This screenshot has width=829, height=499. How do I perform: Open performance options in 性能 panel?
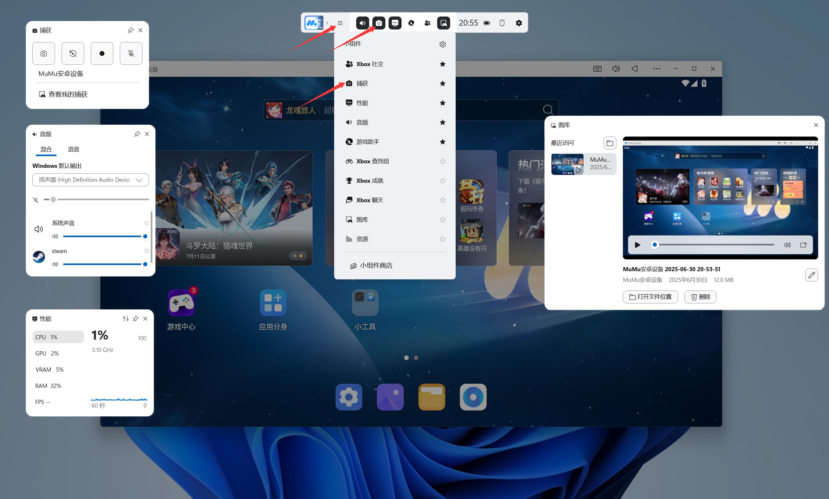coord(126,319)
